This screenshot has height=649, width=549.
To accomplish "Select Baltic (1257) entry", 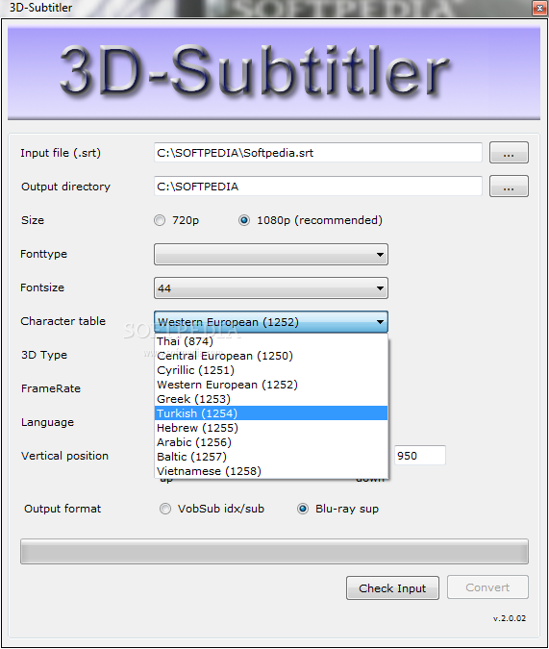I will tap(271, 457).
